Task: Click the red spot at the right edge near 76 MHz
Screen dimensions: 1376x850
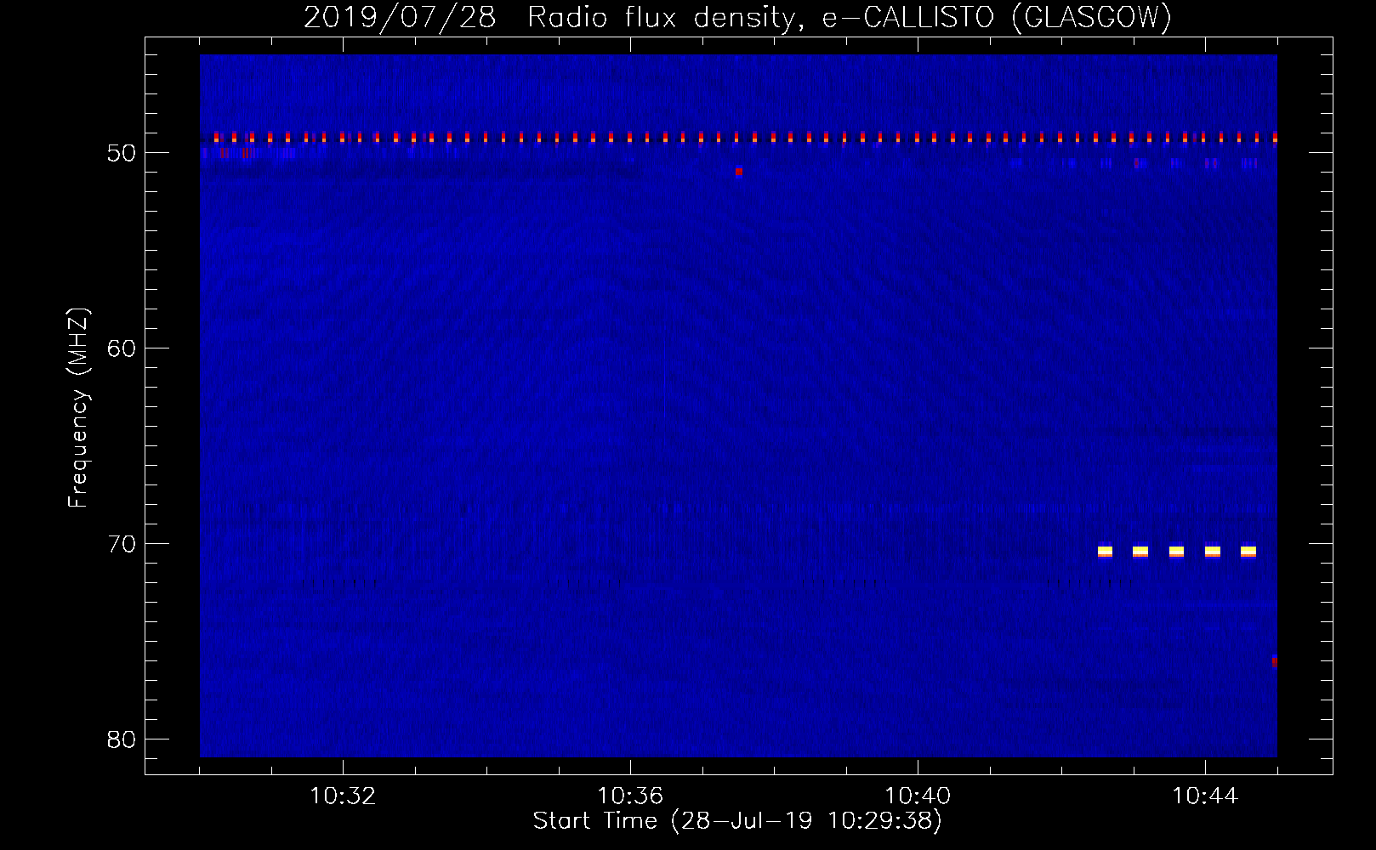Action: click(1274, 662)
